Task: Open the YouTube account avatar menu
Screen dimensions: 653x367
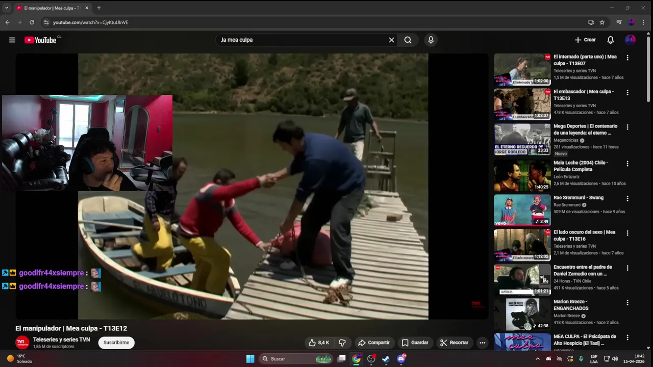Action: click(631, 40)
